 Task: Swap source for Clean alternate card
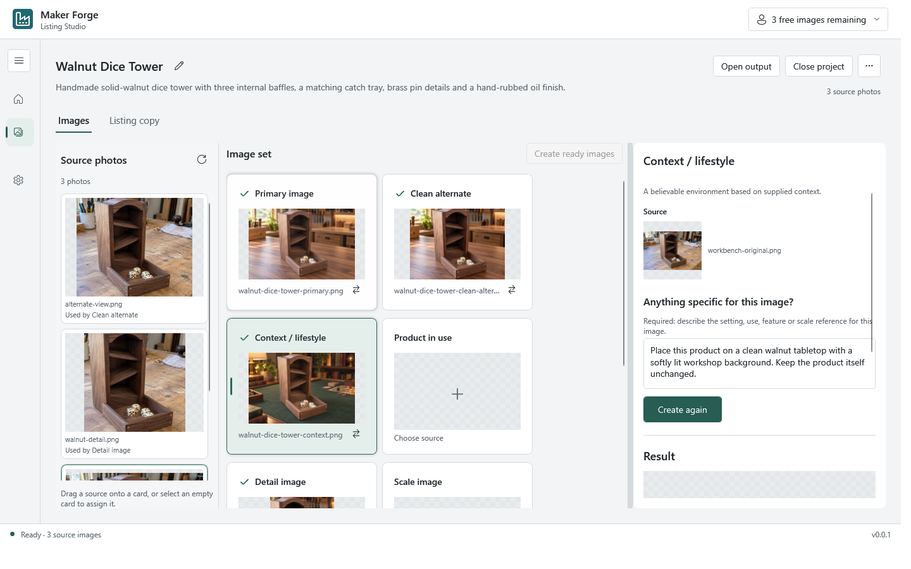click(512, 290)
